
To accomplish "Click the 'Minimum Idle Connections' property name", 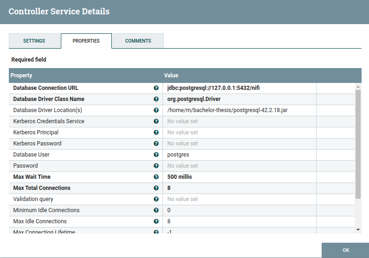I will coord(46,210).
